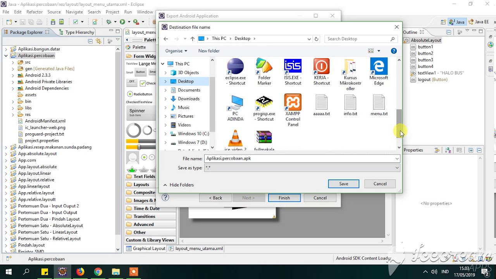Open Firefox from the taskbar
This screenshot has height=279, width=496.
[80, 272]
